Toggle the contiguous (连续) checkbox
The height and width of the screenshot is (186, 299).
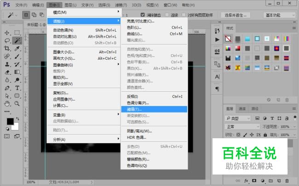tap(167, 15)
